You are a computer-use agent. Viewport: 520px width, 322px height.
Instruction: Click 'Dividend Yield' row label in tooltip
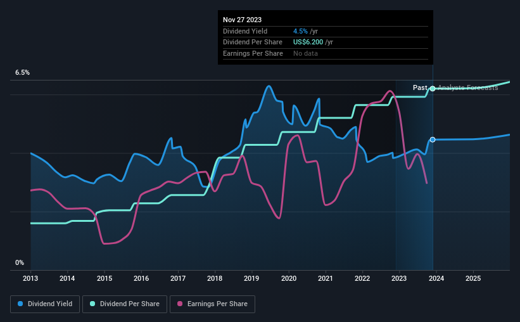point(245,31)
